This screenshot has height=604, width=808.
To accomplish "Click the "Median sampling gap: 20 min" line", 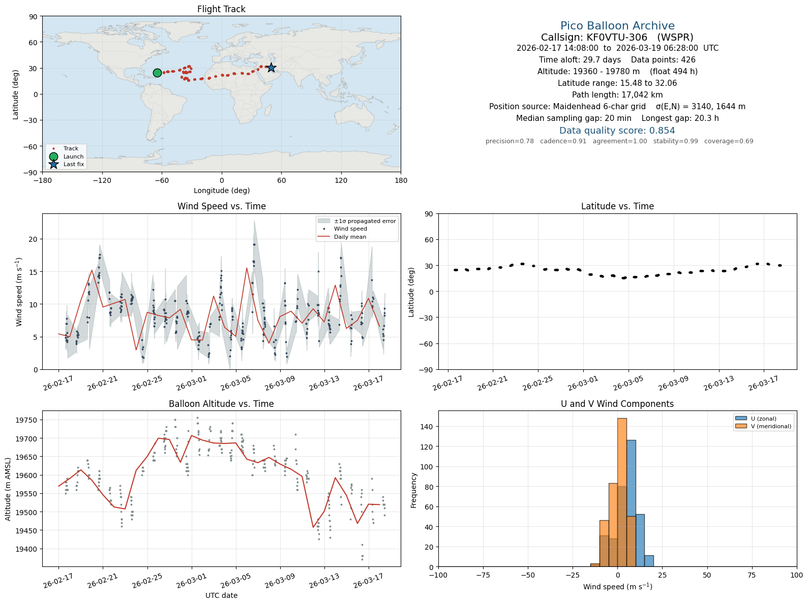I will click(617, 118).
